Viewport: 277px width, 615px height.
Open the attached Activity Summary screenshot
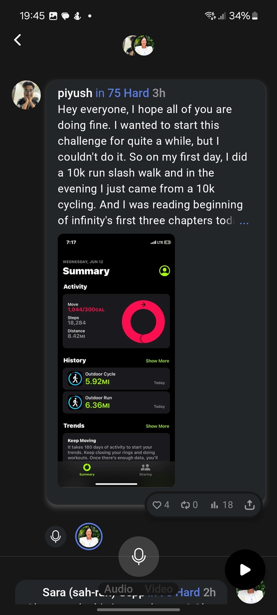coord(116,360)
